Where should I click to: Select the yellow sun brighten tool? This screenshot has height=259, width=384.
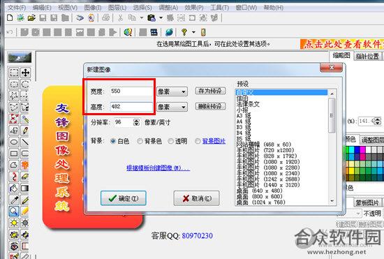(x=14, y=223)
